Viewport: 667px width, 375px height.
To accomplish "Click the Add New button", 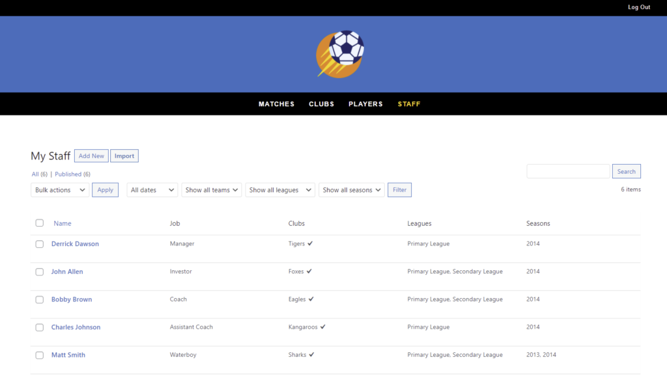I will pos(91,156).
